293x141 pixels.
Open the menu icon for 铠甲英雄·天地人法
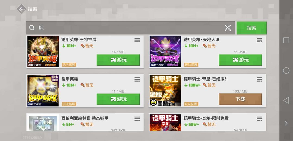259,40
